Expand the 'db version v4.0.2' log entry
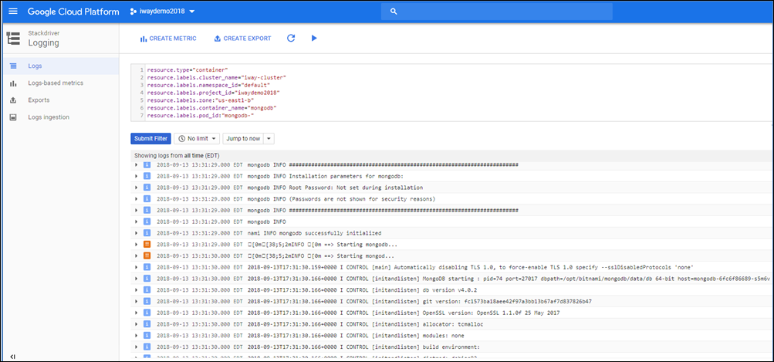774x362 pixels. pos(137,290)
